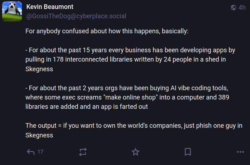Image resolution: width=250 pixels, height=165 pixels.
Task: Open the three-dot more options menu
Action: coord(240,152)
